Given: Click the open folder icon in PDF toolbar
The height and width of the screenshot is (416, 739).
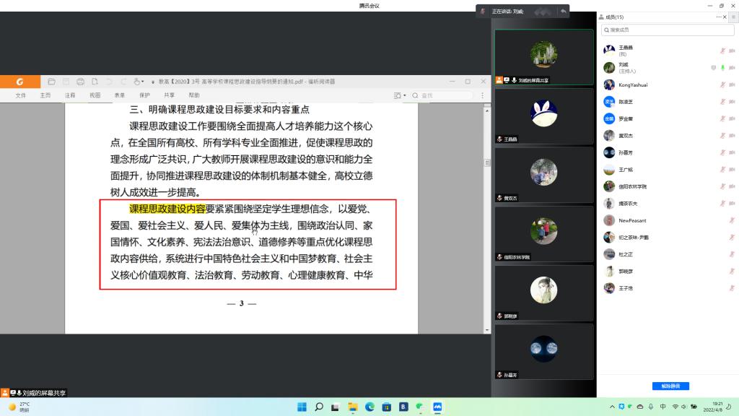Looking at the screenshot, I should tap(51, 82).
